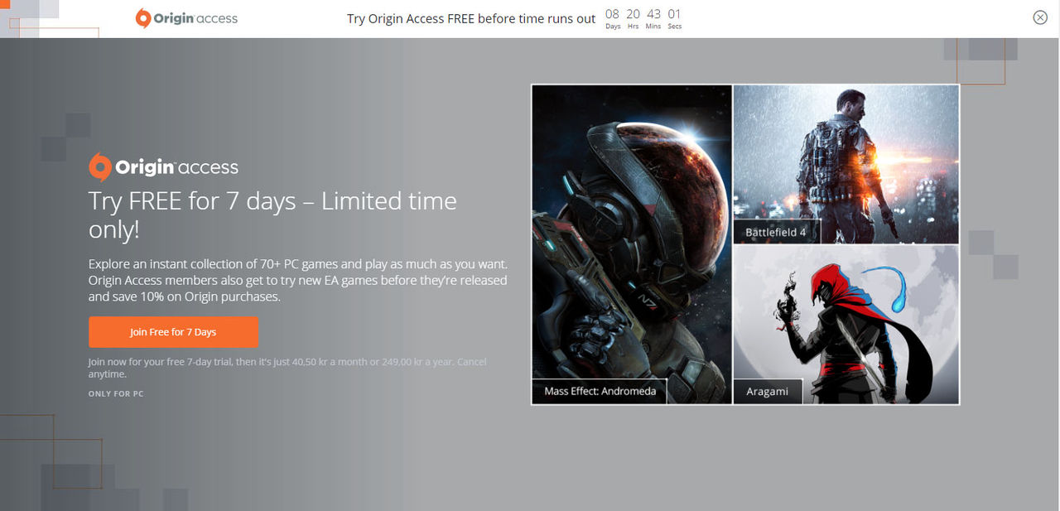Click the 'Try Origin Access FREE before time runs out' banner
This screenshot has width=1060, height=511.
click(x=471, y=18)
